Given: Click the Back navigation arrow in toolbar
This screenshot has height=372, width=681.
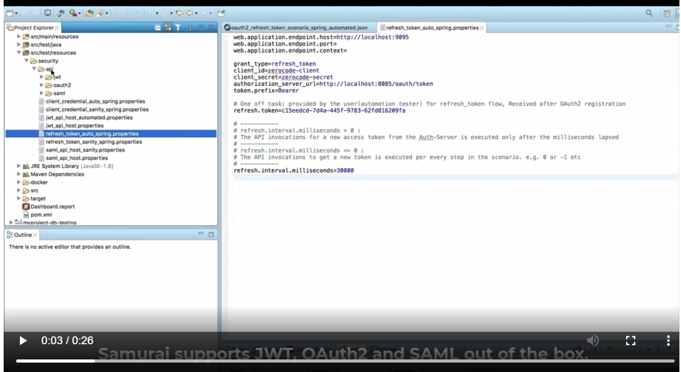Looking at the screenshot, I should 190,13.
